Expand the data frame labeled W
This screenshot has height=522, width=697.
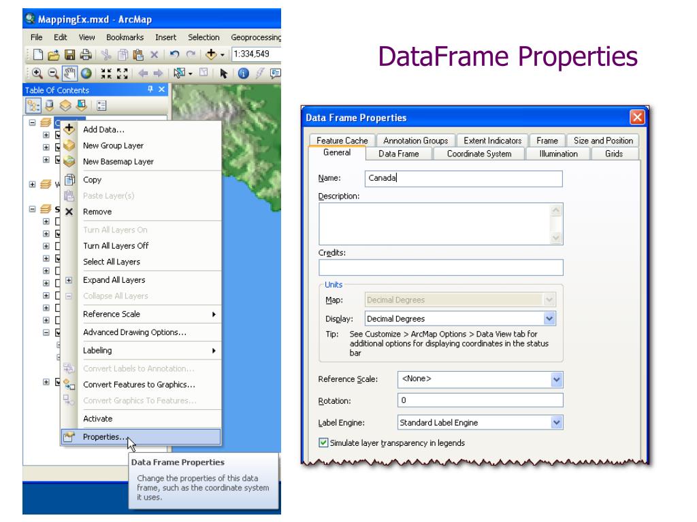point(33,184)
